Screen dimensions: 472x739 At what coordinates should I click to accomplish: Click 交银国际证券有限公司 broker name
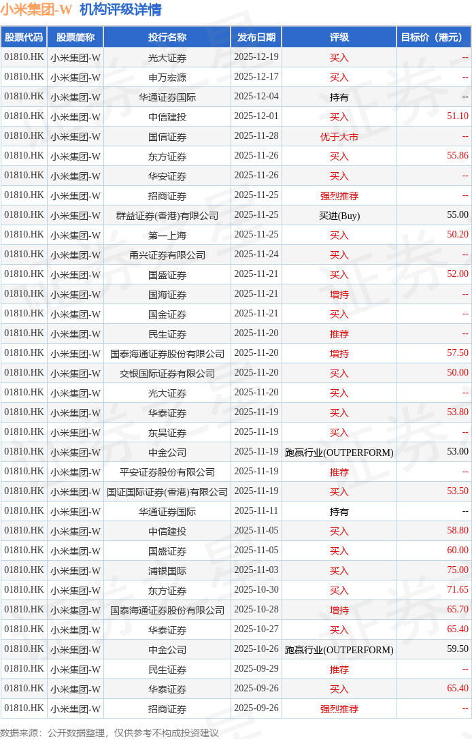(x=167, y=374)
